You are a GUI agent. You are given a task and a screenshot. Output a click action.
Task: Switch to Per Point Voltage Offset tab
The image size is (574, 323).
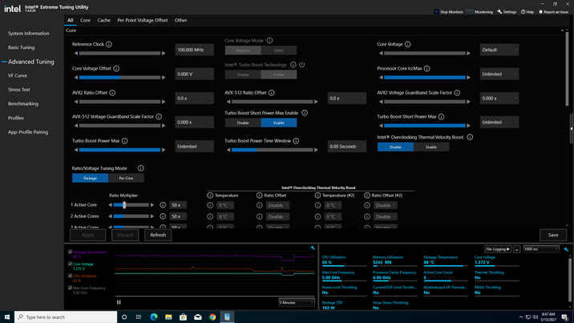(143, 21)
